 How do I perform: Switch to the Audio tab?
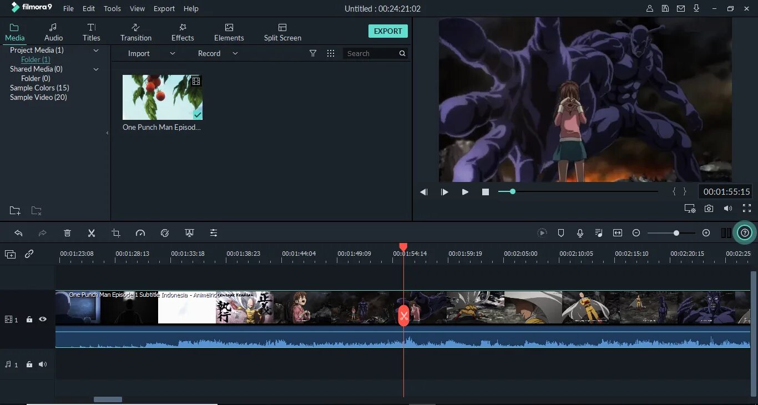(53, 32)
